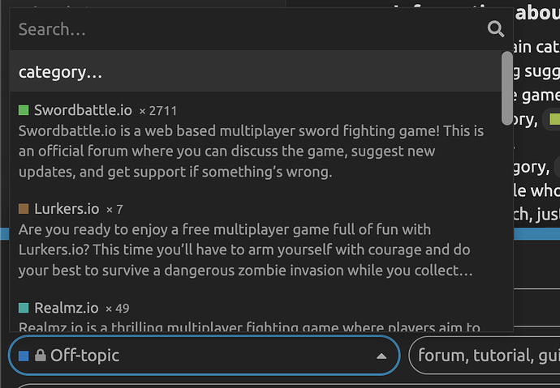This screenshot has width=560, height=388.
Task: Choose the Lurkers.io category
Action: 67,209
